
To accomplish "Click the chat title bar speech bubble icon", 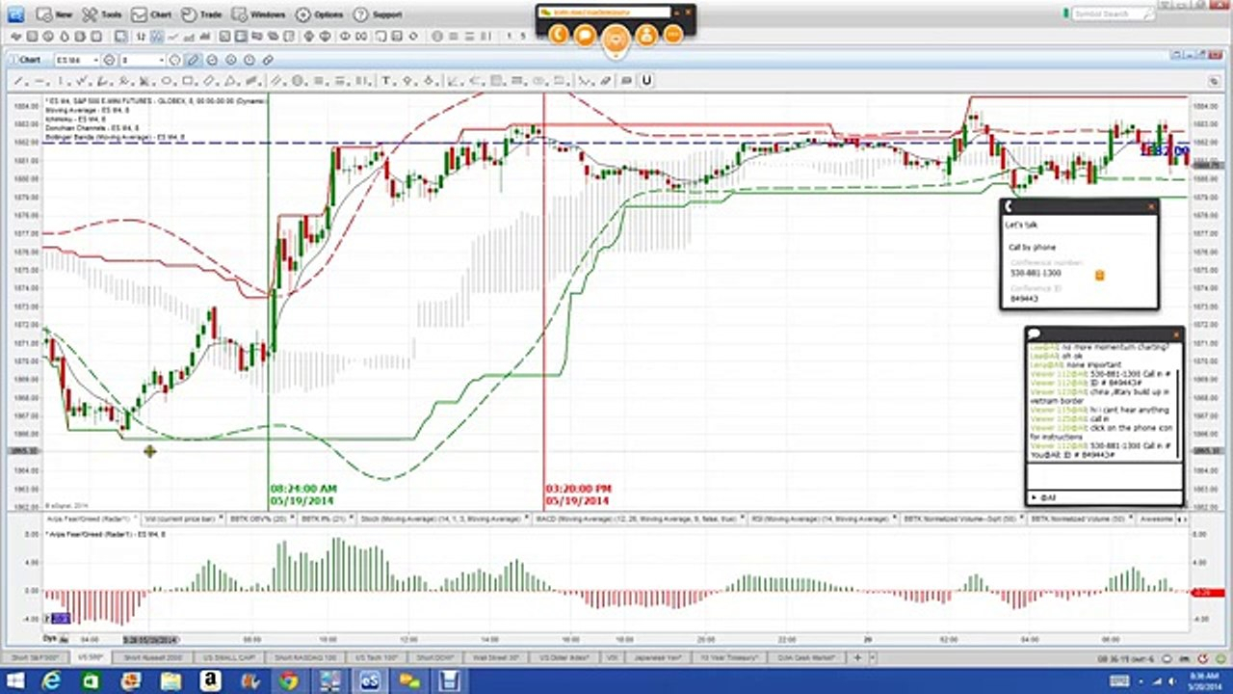I will click(x=1035, y=334).
